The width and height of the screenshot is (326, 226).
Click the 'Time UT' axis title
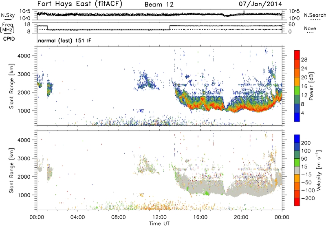(x=159, y=224)
